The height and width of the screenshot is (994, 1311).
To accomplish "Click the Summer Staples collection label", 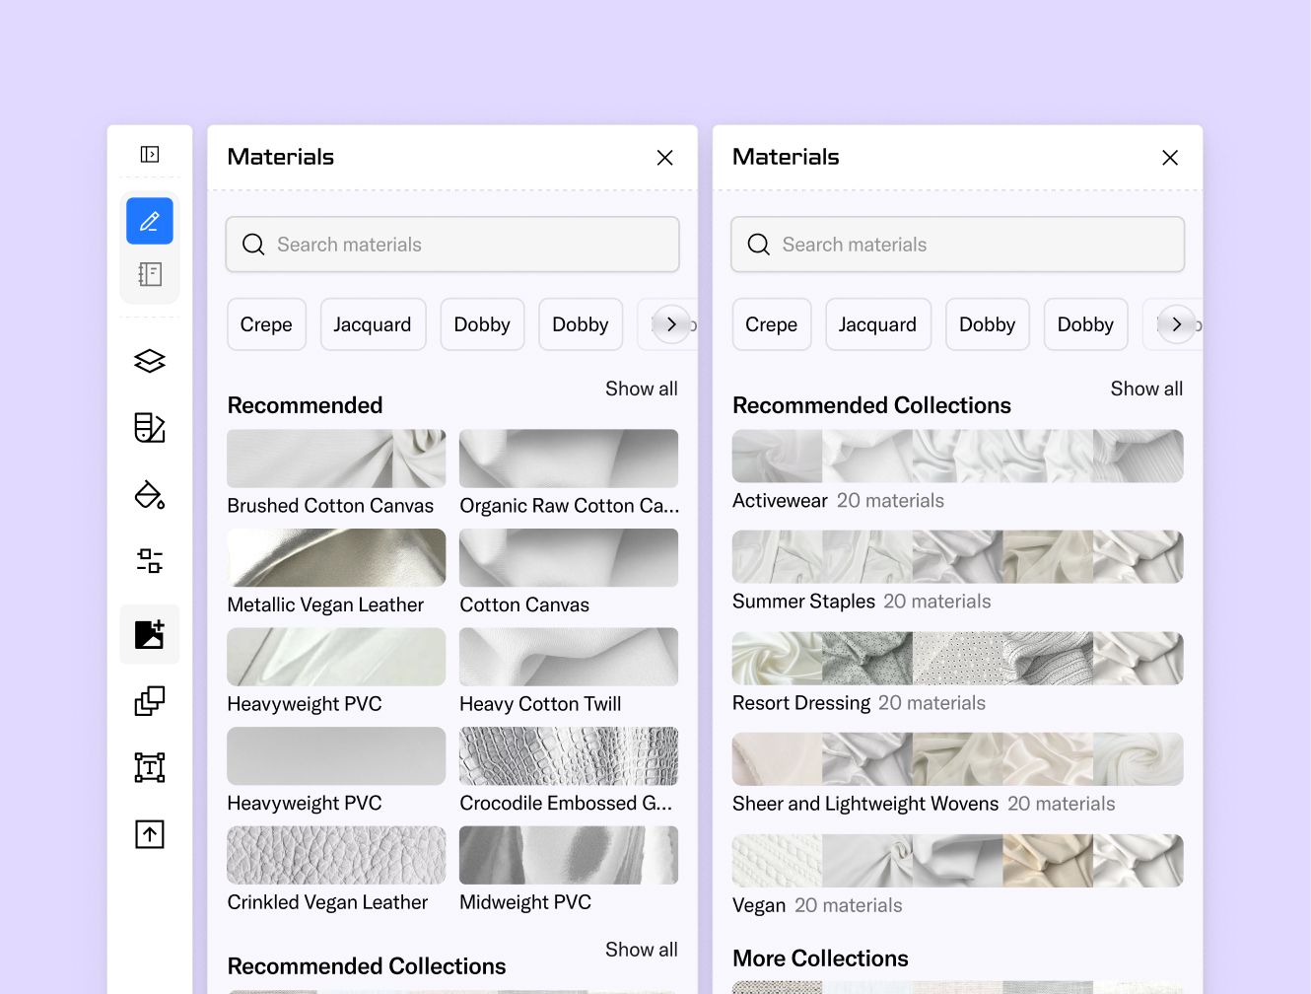I will click(x=803, y=602).
